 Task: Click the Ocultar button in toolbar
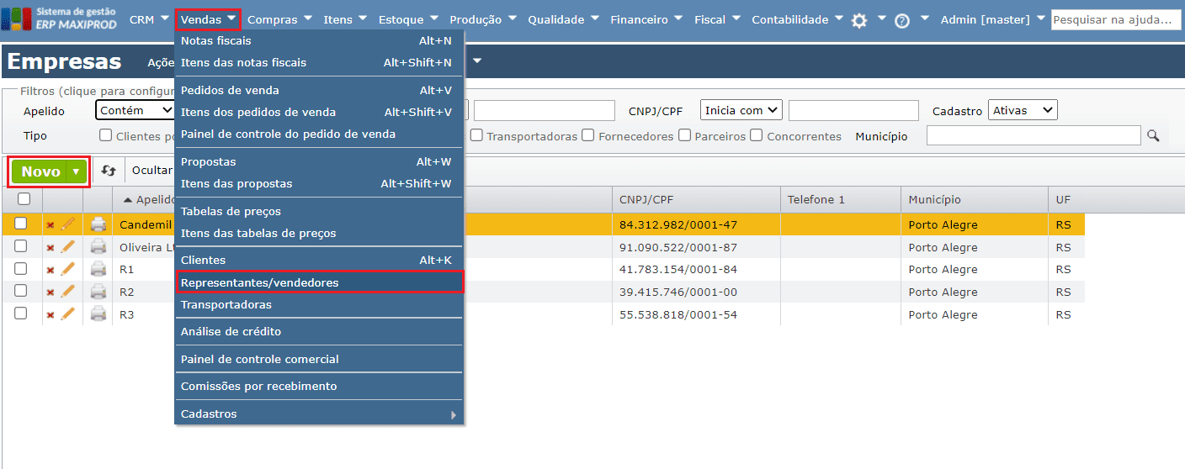[x=151, y=171]
